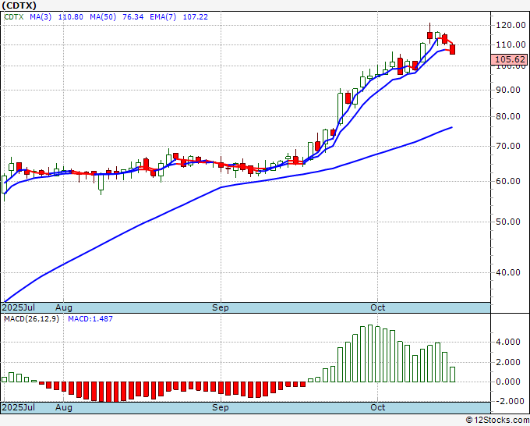Viewport: 530px width, 426px height.
Task: Click the highest red candlestick near 120
Action: [x=429, y=35]
